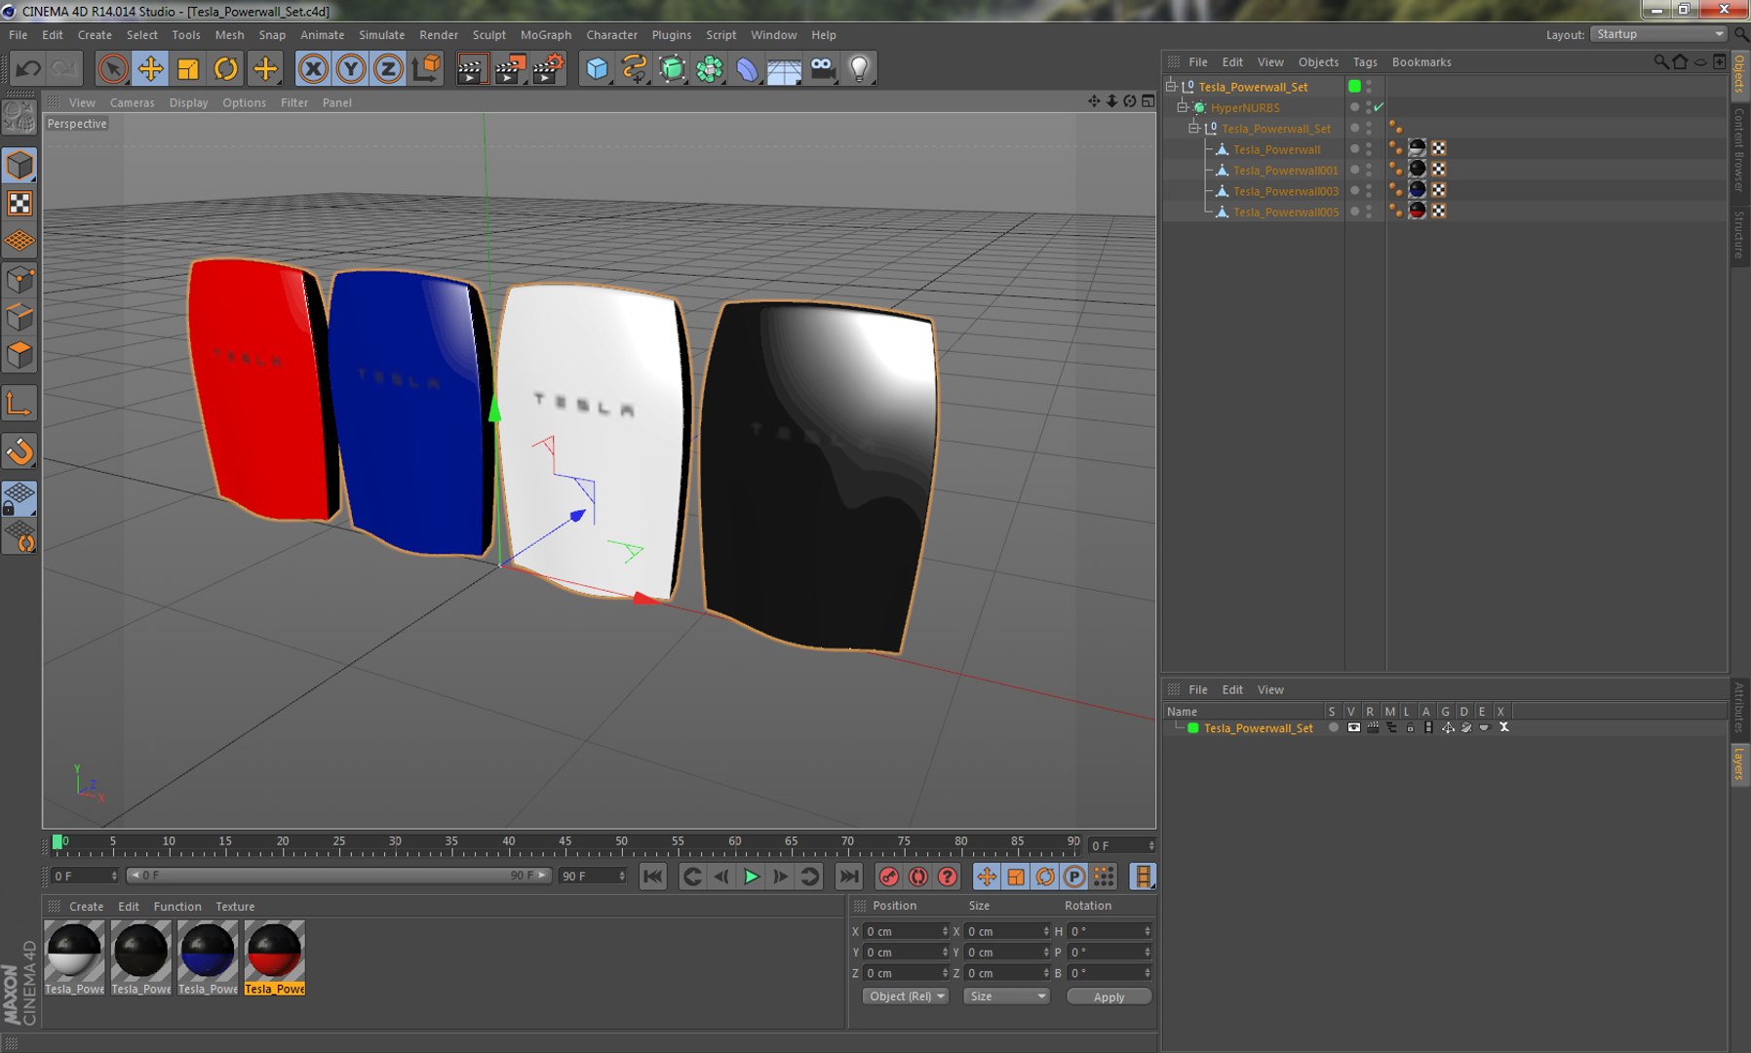Screen dimensions: 1751x1053
Task: Add a Floor environment object
Action: [x=785, y=68]
